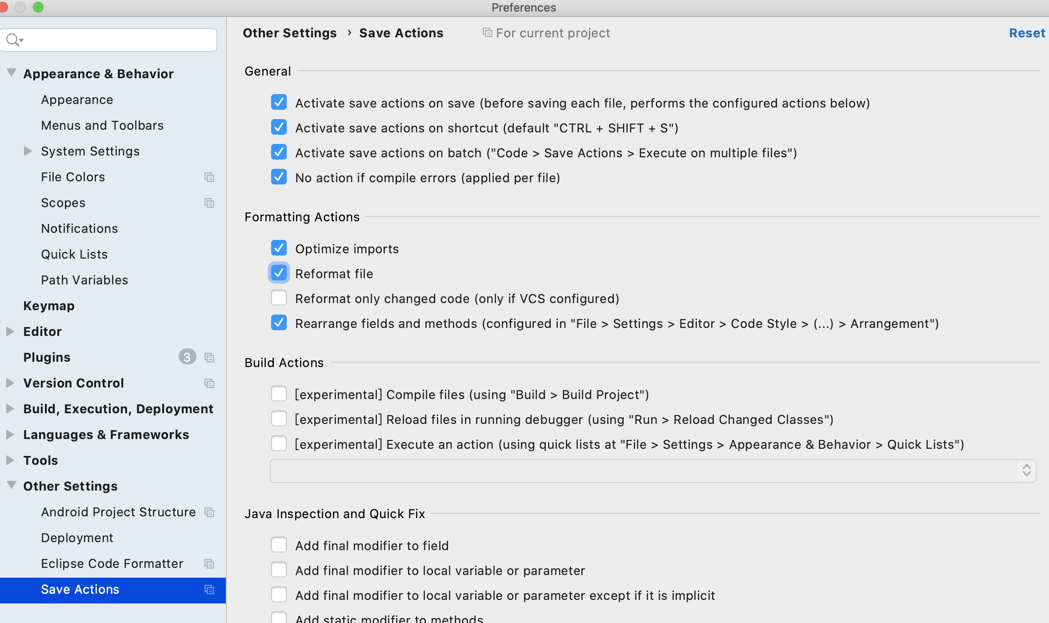Uncheck the Optimize imports checkbox
Viewport: 1049px width, 623px height.
point(279,248)
